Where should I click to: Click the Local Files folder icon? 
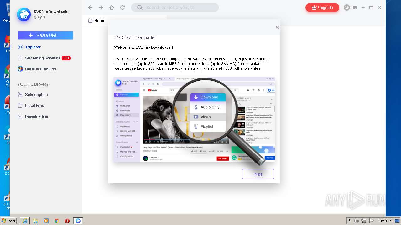[x=20, y=106]
